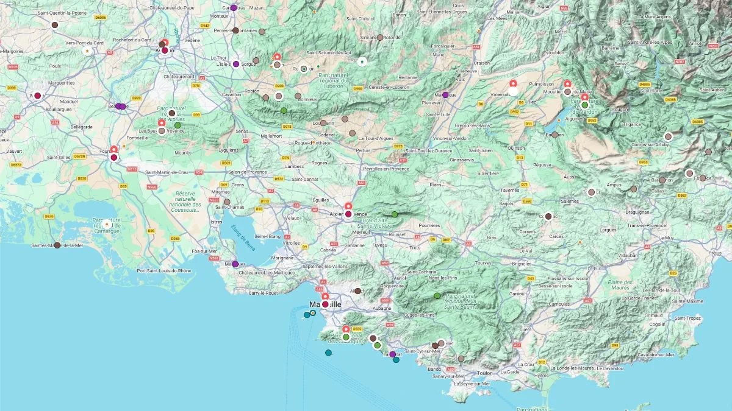
Task: Open the lodging pin near Valensole
Action: pos(513,83)
